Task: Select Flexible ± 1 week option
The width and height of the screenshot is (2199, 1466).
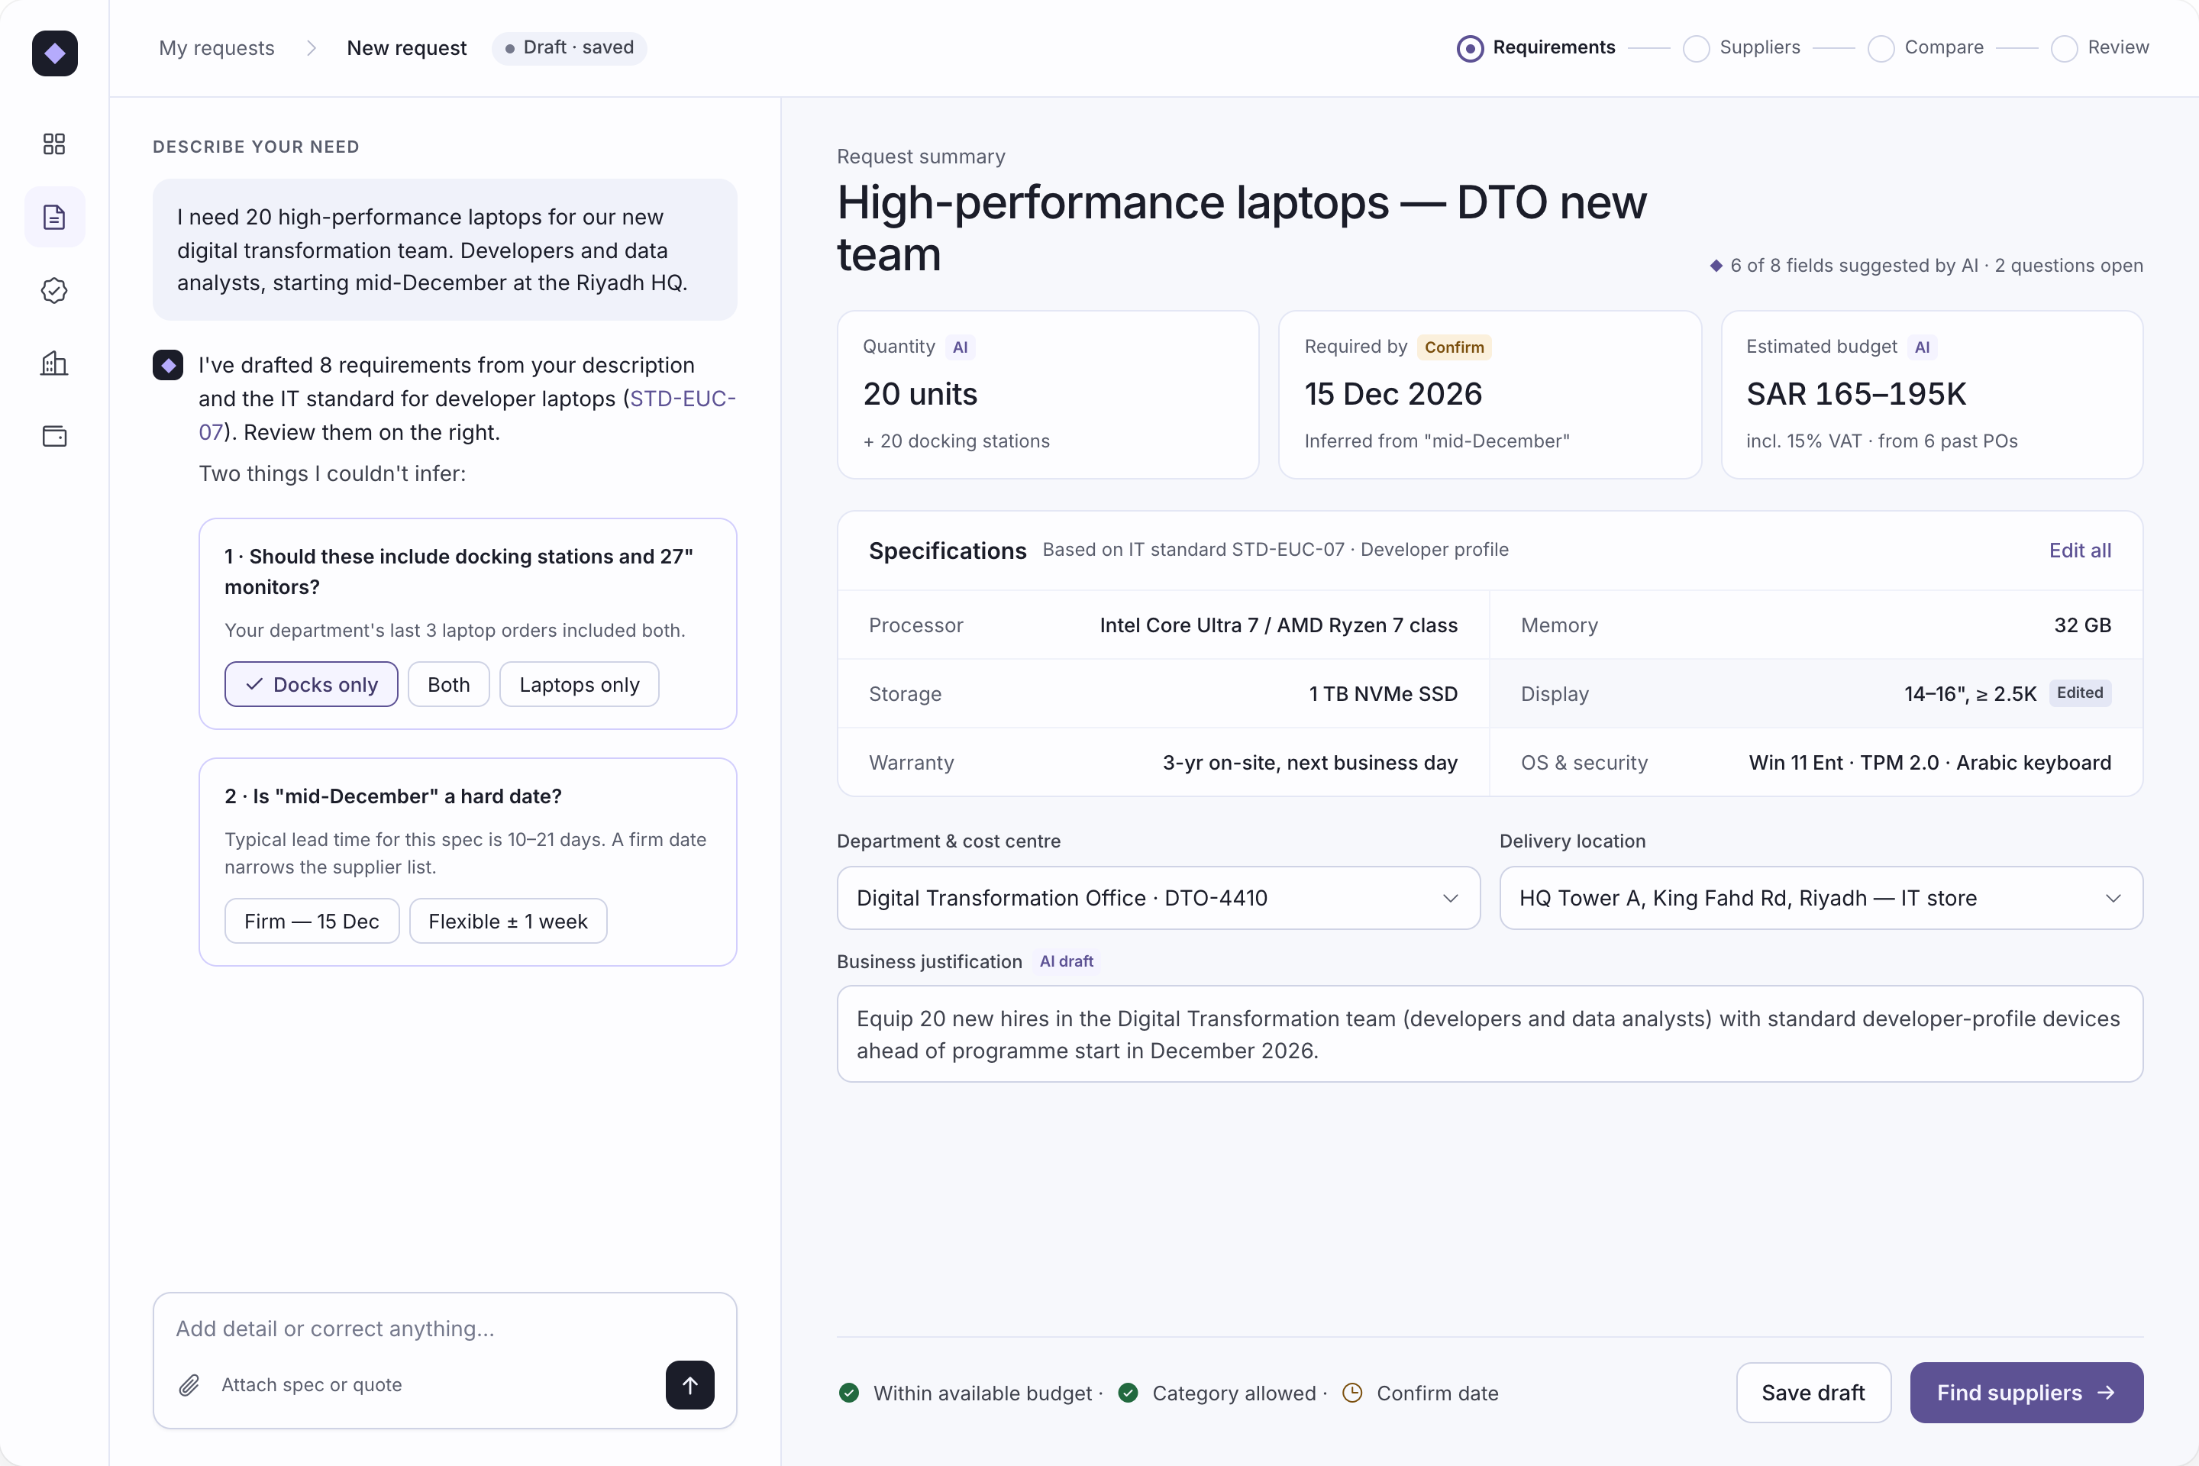Action: (x=509, y=921)
